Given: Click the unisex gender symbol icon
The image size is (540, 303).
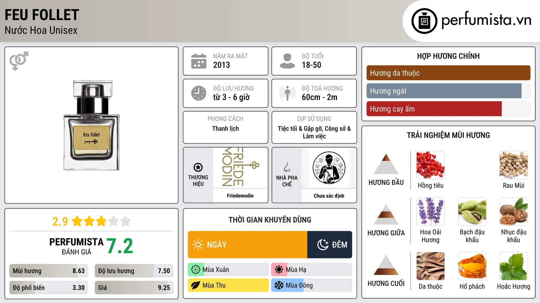Looking at the screenshot, I should pos(19,61).
